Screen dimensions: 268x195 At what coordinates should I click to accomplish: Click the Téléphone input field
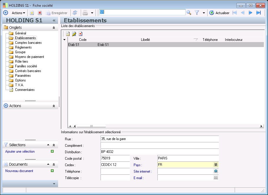point(115,171)
